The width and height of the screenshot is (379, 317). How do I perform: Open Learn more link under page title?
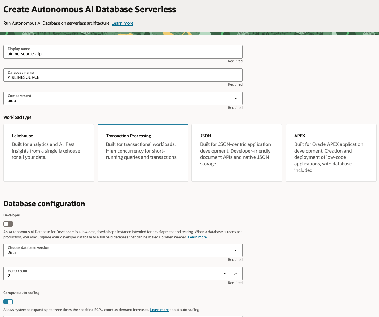(x=122, y=23)
